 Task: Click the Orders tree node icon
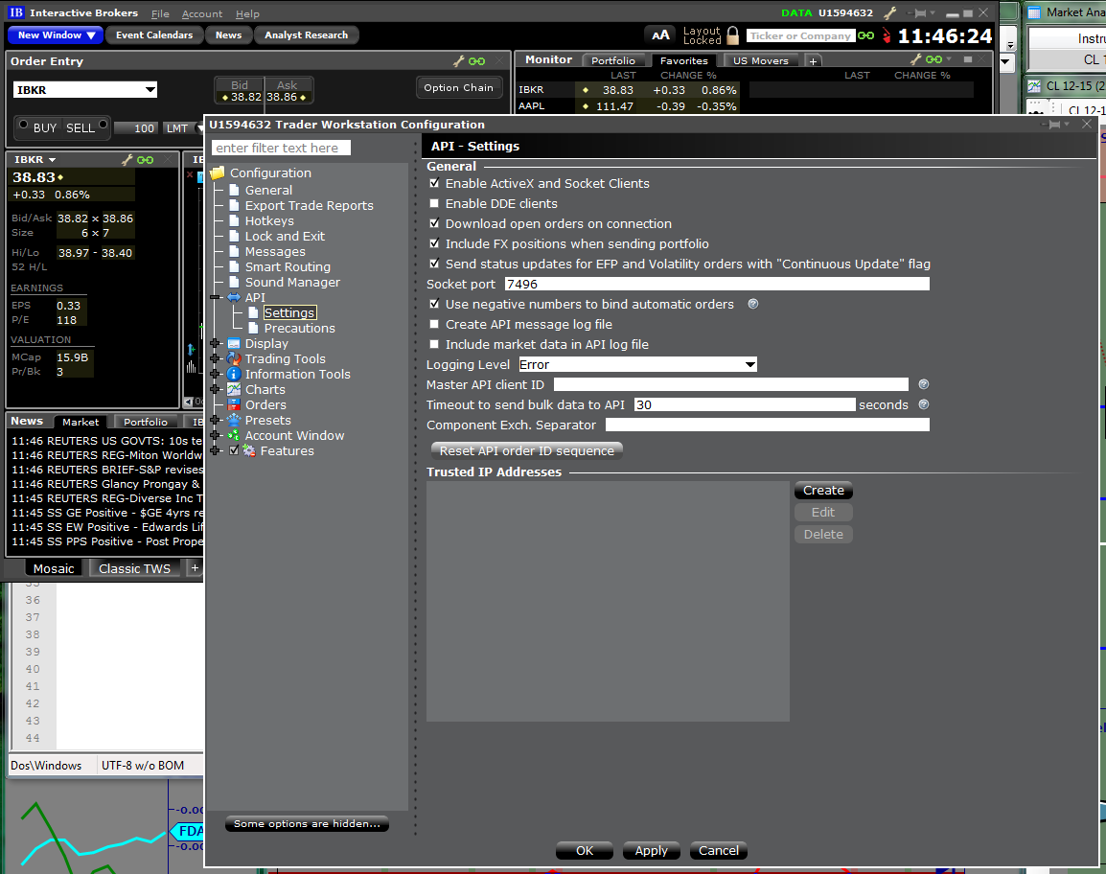click(234, 405)
